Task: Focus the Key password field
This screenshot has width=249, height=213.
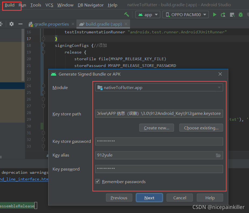Action: tap(159, 169)
